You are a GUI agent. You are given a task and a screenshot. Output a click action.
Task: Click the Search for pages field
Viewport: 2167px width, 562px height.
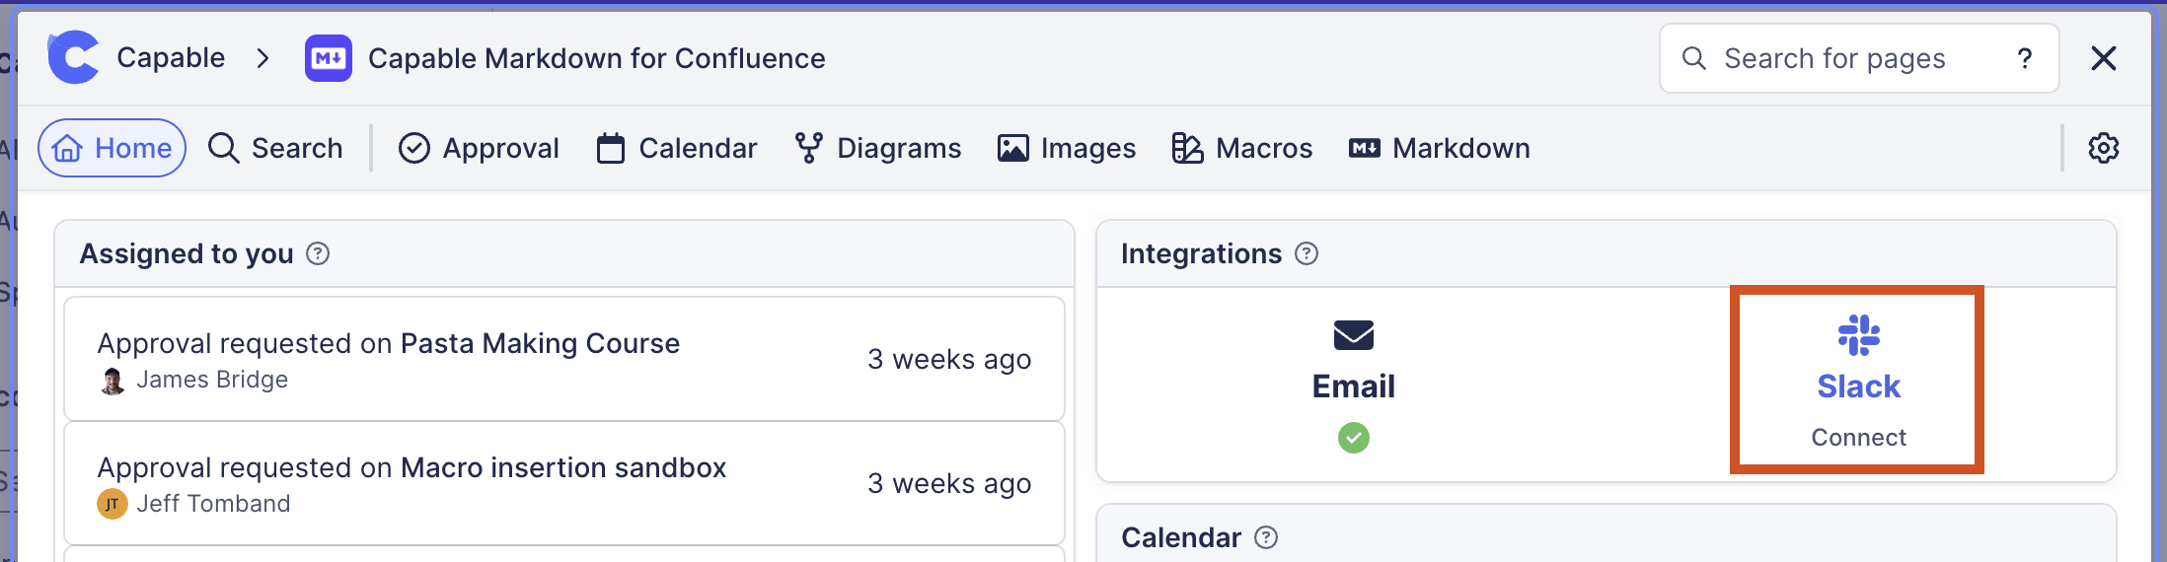click(1833, 58)
